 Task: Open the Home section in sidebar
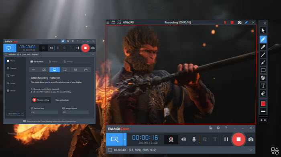click(x=11, y=61)
